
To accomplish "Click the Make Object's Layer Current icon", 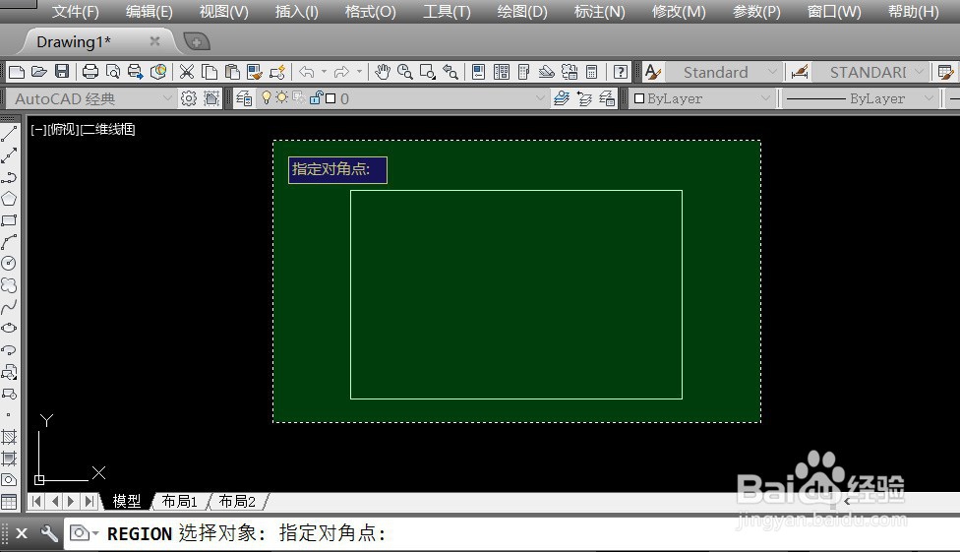I will point(562,98).
